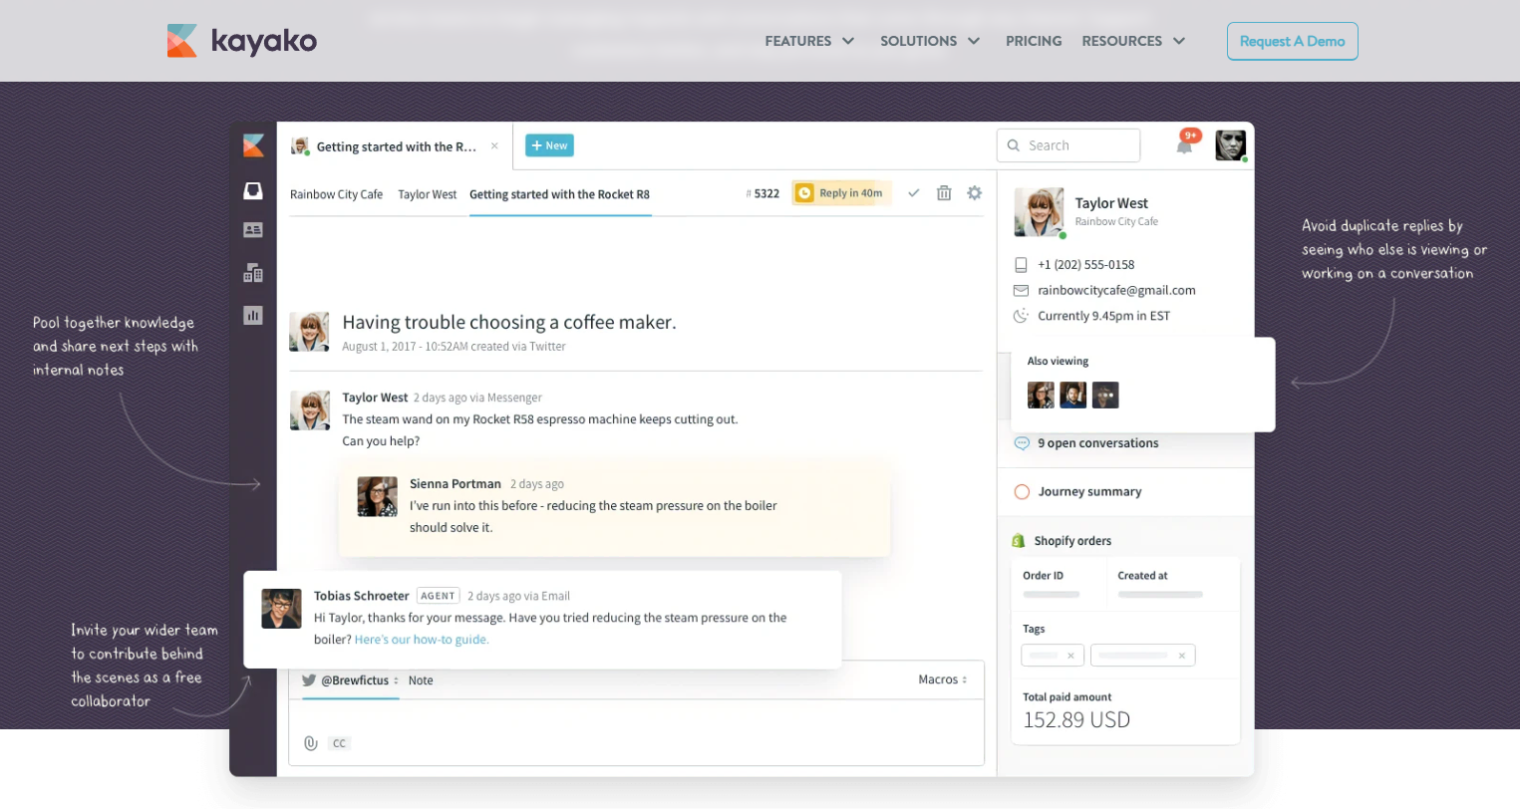
Task: Attach a file with paperclip icon
Action: point(311,743)
